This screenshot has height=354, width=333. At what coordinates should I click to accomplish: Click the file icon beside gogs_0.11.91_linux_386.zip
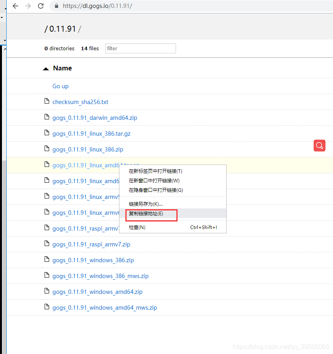[x=47, y=149]
